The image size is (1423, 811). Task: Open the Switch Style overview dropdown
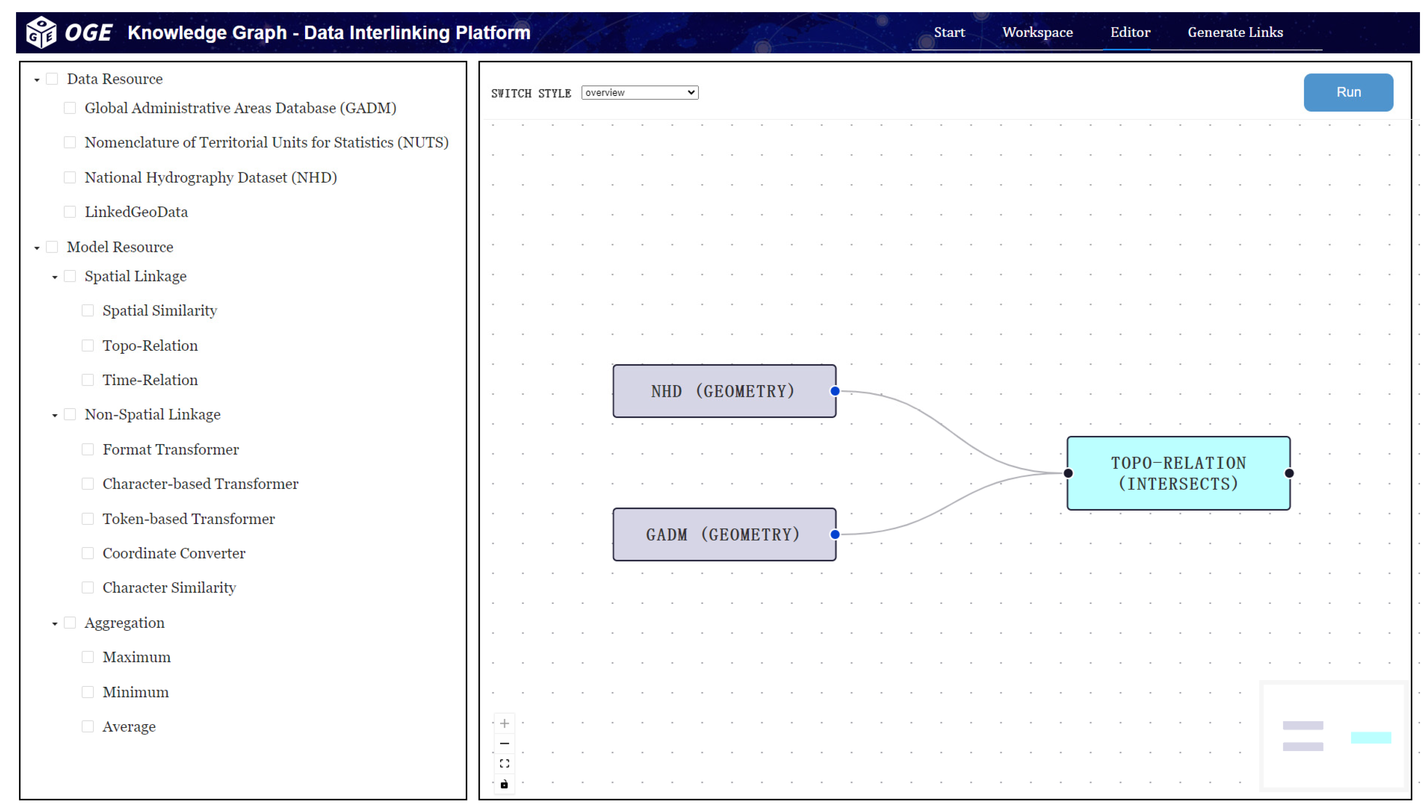point(639,92)
